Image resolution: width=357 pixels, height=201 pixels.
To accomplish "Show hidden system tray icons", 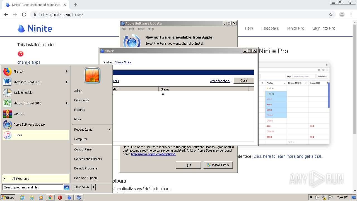I will (x=311, y=197).
